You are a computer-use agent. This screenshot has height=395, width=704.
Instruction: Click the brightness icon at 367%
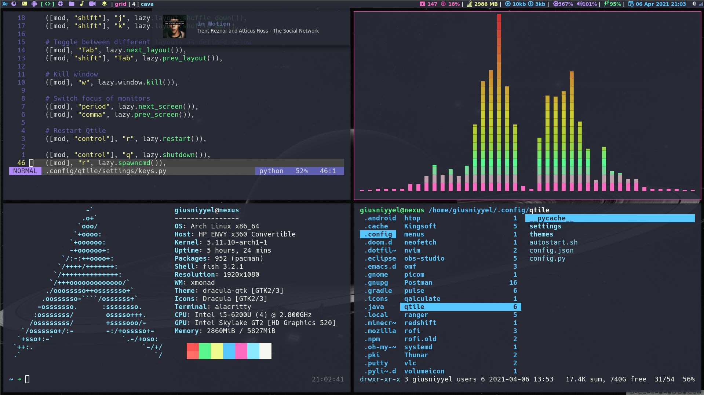(x=555, y=4)
